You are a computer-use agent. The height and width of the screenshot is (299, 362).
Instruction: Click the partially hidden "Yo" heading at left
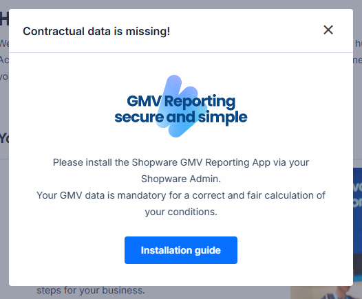click(4, 139)
